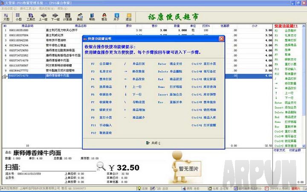This screenshot has height=192, width=307.
Task: Click the 换班 shift change icon
Action: pyautogui.click(x=80, y=16)
